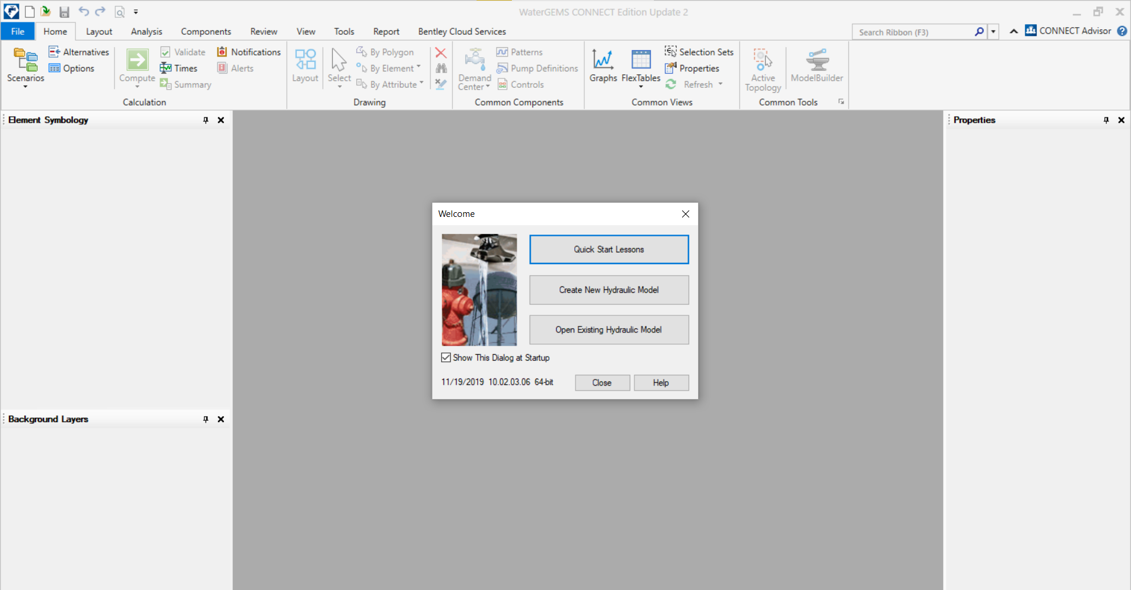Image resolution: width=1131 pixels, height=590 pixels.
Task: Collapse the ribbon using the chevron
Action: [x=1013, y=31]
